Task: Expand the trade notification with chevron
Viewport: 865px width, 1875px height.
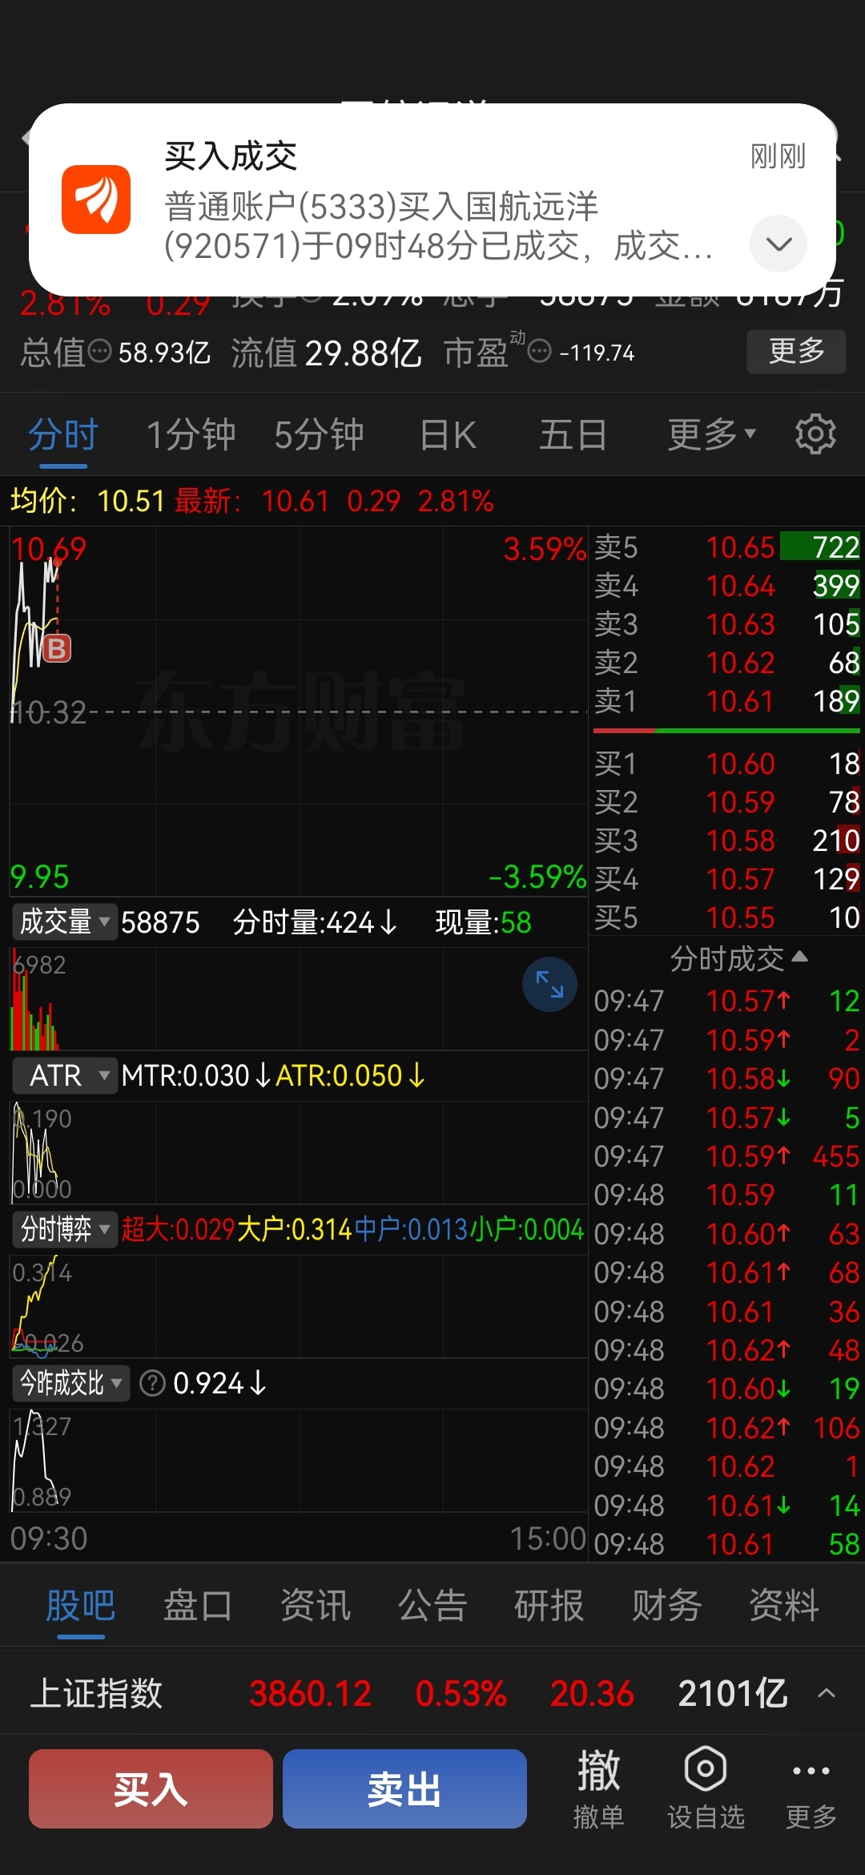Action: (778, 244)
